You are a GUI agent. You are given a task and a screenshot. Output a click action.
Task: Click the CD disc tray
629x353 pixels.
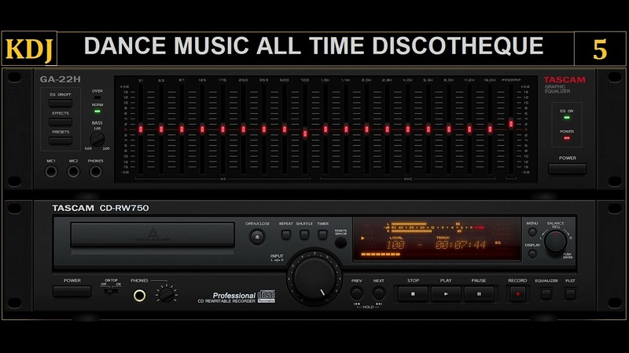[153, 235]
